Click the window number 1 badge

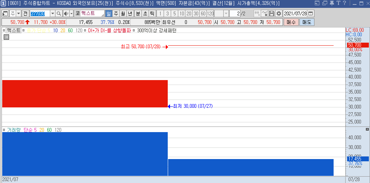click(4, 3)
